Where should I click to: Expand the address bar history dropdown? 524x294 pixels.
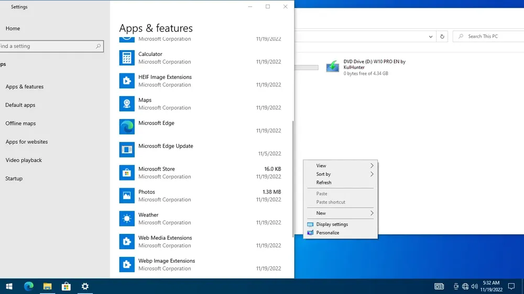430,37
